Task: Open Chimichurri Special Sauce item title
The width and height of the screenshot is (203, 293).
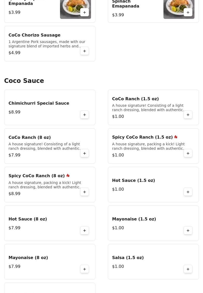Action: [x=39, y=103]
